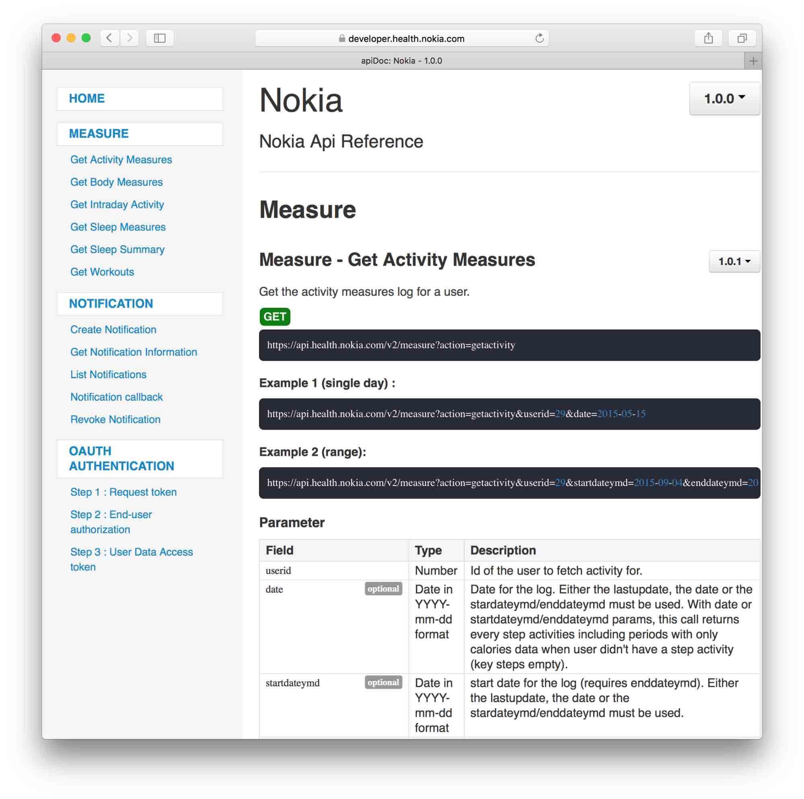Click the Parameter section heading

292,523
